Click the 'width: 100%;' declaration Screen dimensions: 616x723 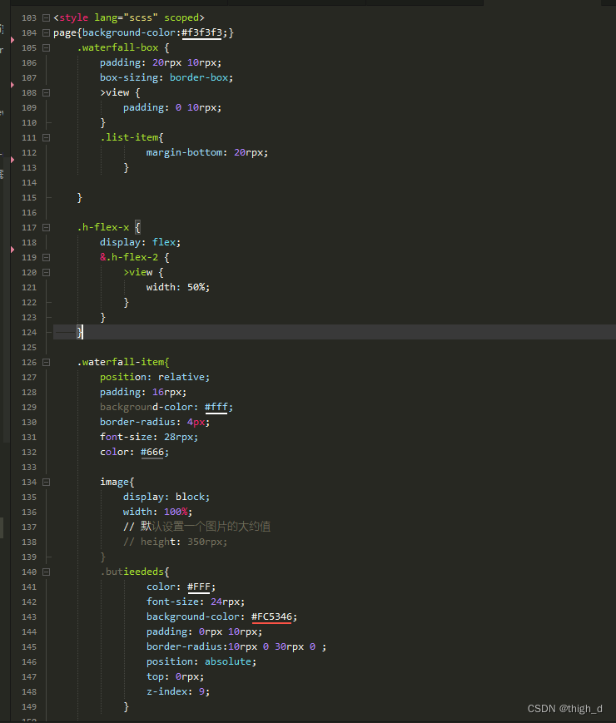point(158,512)
